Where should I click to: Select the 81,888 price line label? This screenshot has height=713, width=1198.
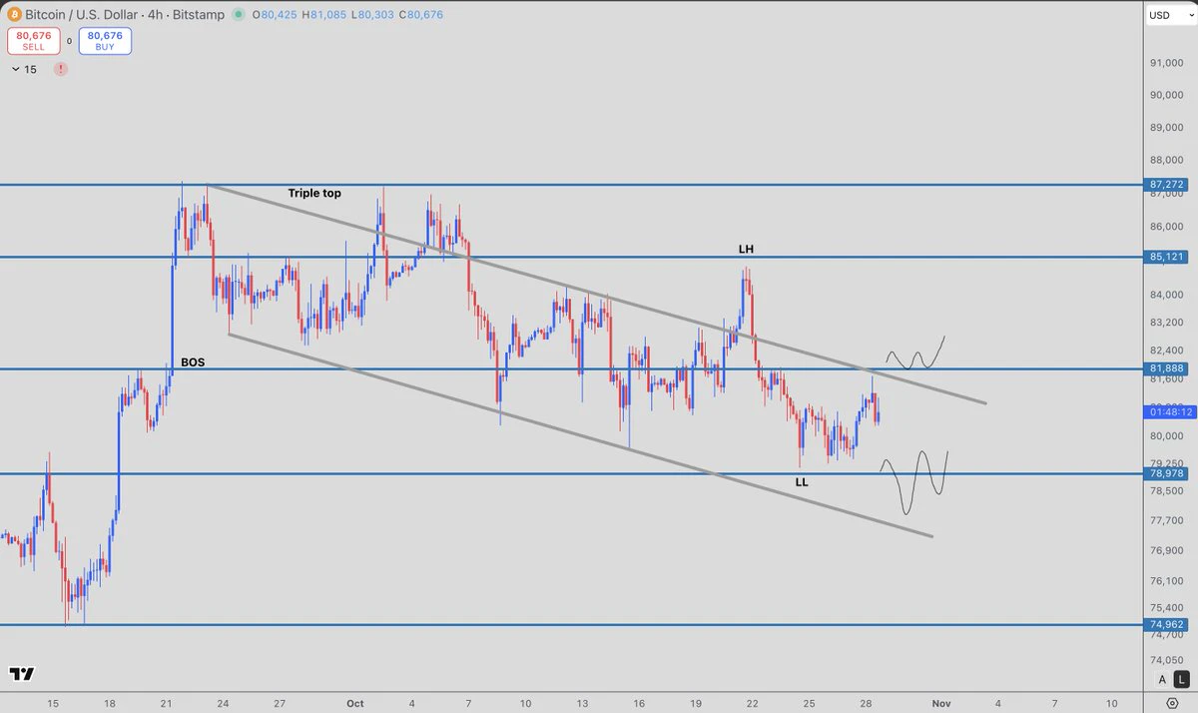[1166, 369]
